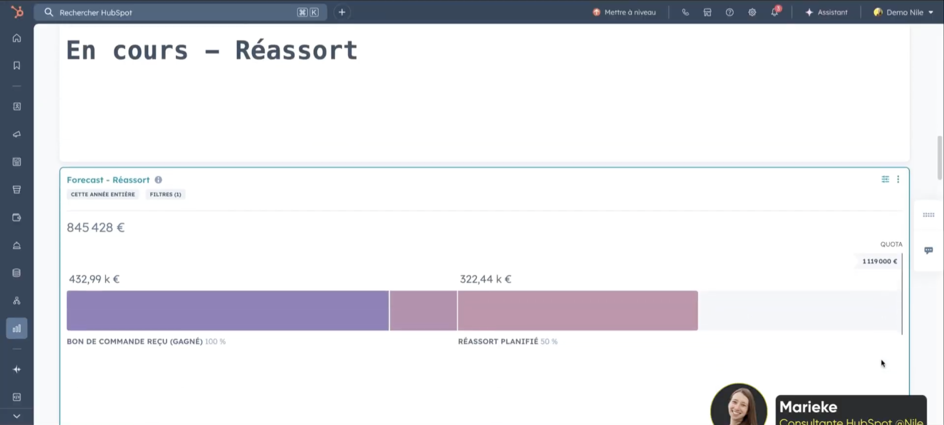
Task: Click the Forecast - Réassort report title
Action: pyautogui.click(x=108, y=180)
